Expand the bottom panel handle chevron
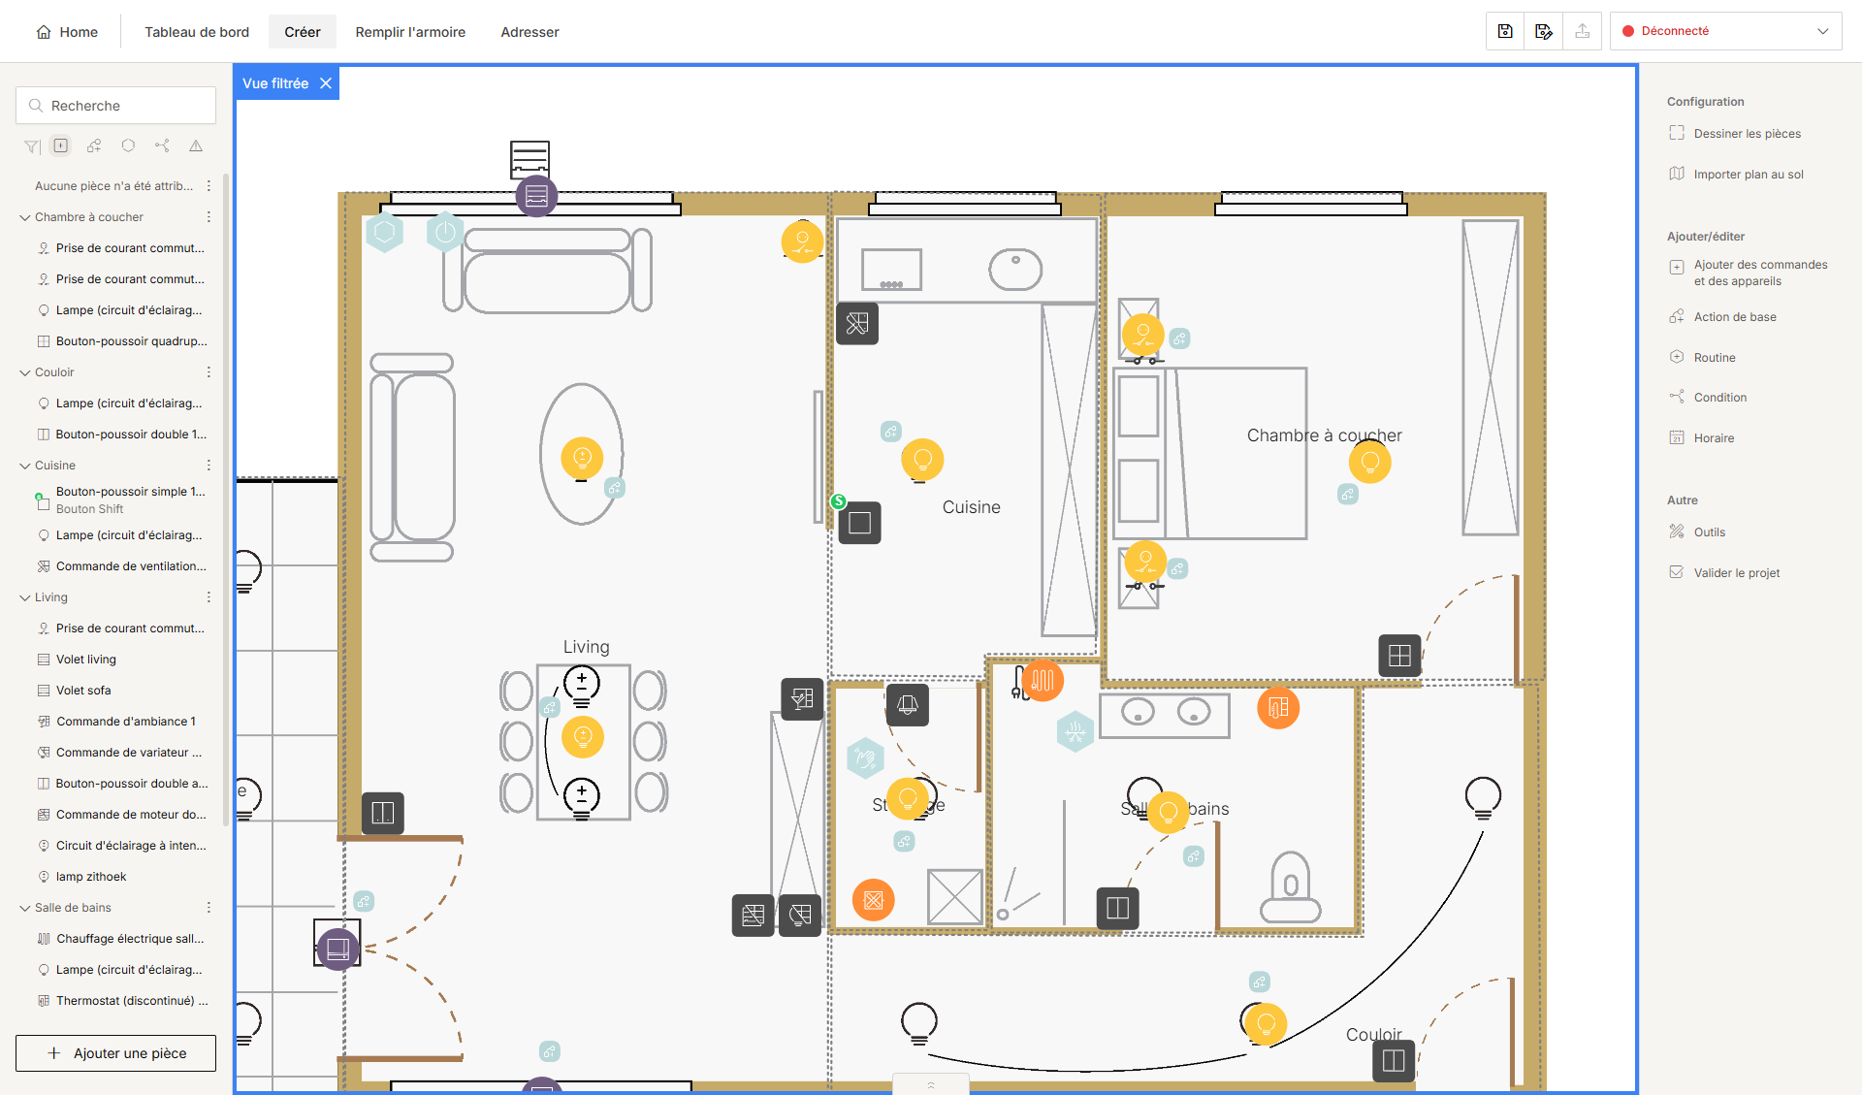The width and height of the screenshot is (1862, 1095). point(931,1085)
